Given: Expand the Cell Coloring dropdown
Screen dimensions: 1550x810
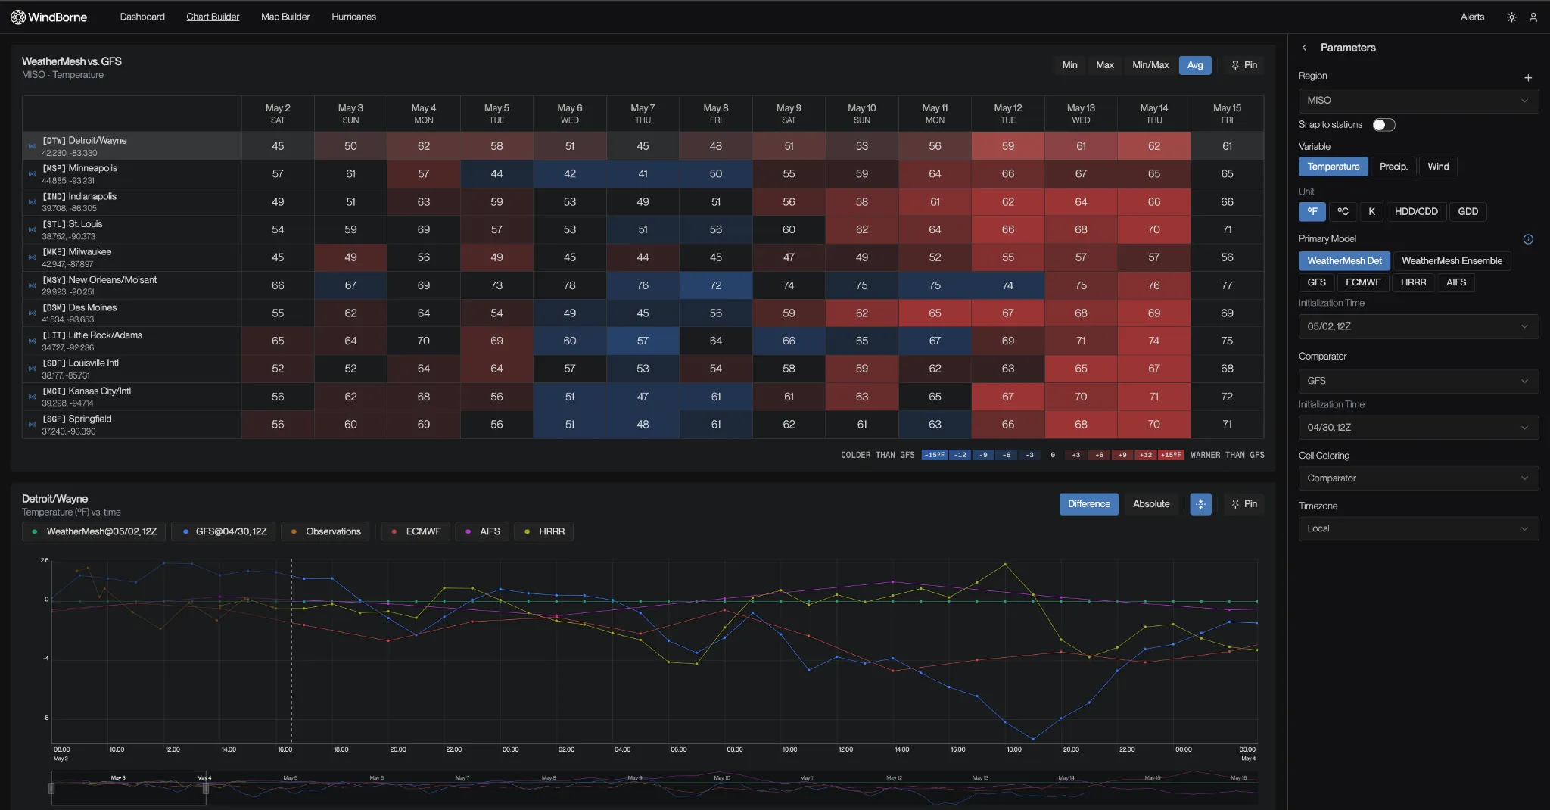Looking at the screenshot, I should 1418,478.
